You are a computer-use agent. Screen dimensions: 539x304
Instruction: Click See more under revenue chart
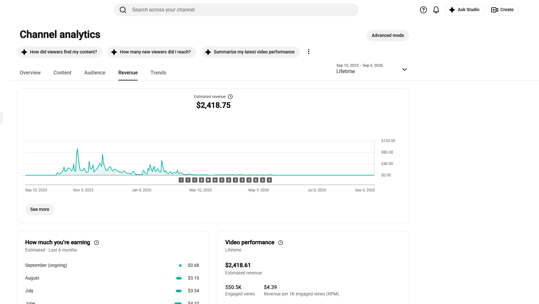coord(40,209)
